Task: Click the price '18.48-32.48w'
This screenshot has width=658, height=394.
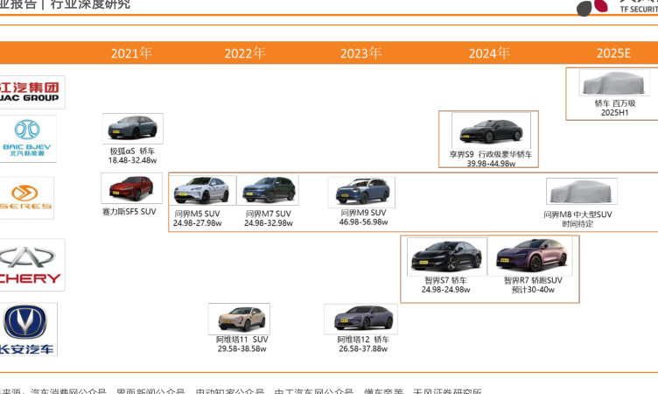Action: tap(132, 160)
